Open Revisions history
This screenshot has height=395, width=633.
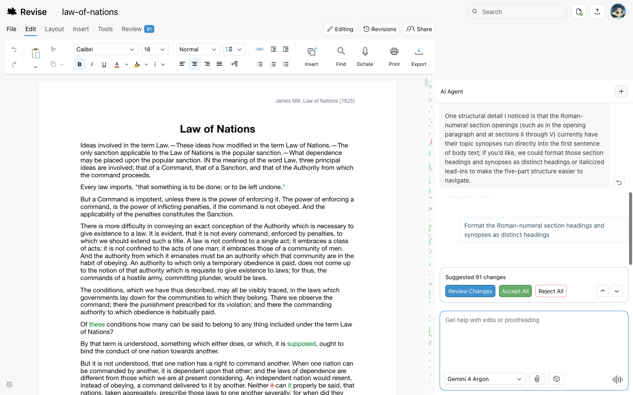coord(380,29)
